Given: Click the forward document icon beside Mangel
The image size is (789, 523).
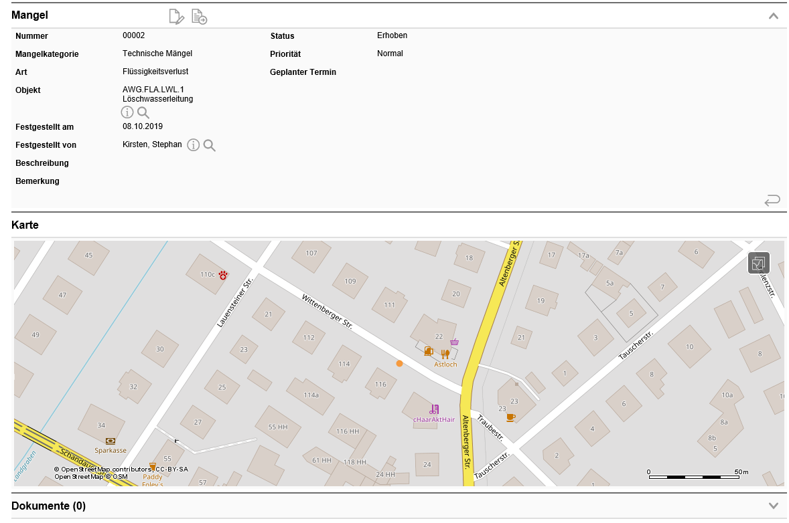Looking at the screenshot, I should pyautogui.click(x=199, y=17).
